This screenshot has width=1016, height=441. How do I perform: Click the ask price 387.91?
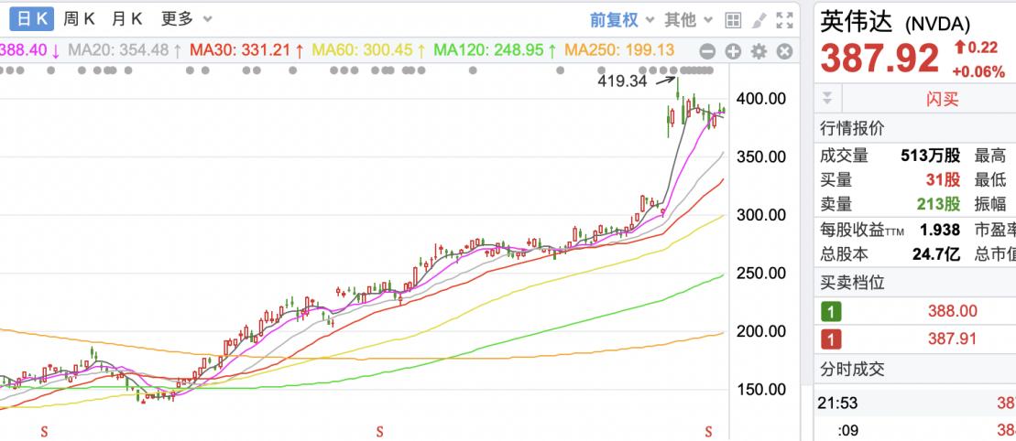[x=952, y=339]
